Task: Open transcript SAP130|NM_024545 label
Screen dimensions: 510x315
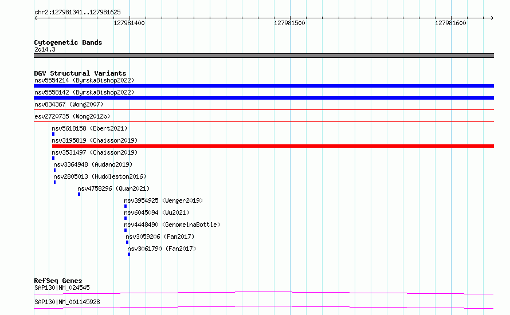Action: (62, 288)
